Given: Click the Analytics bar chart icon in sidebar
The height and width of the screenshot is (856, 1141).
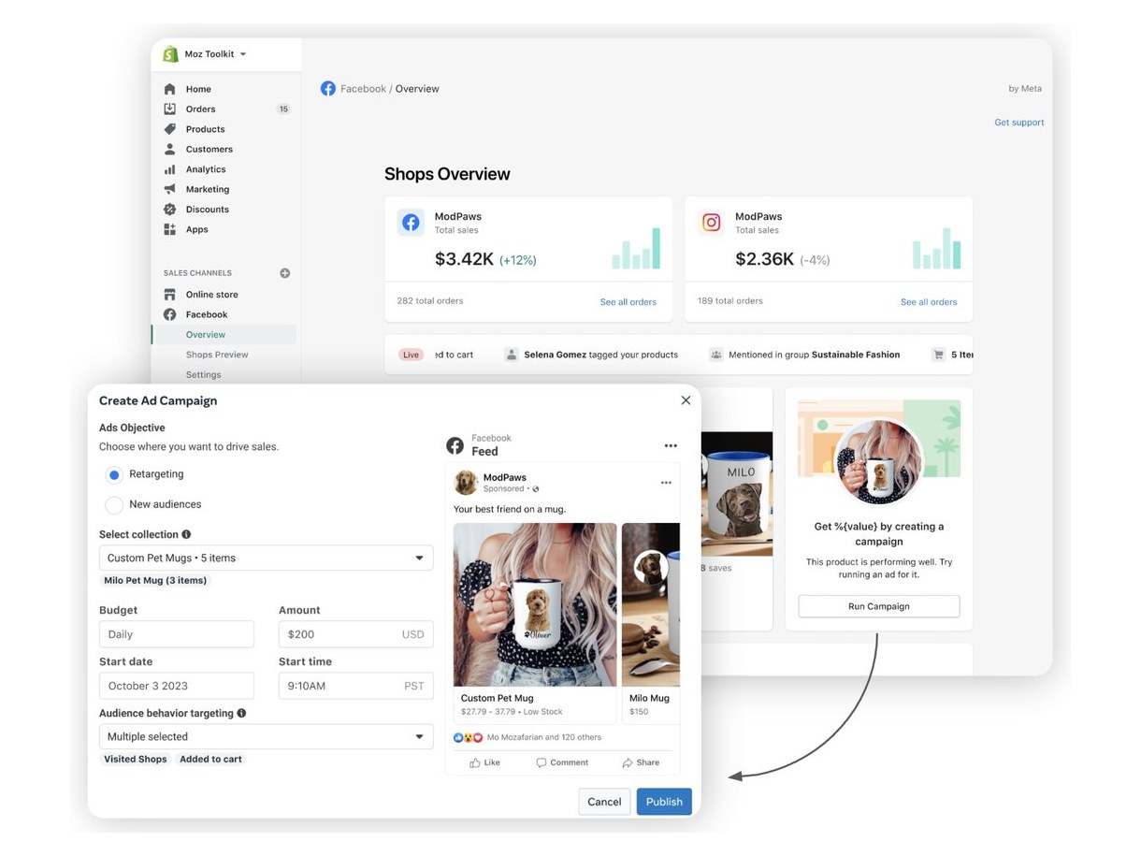Looking at the screenshot, I should pyautogui.click(x=169, y=169).
